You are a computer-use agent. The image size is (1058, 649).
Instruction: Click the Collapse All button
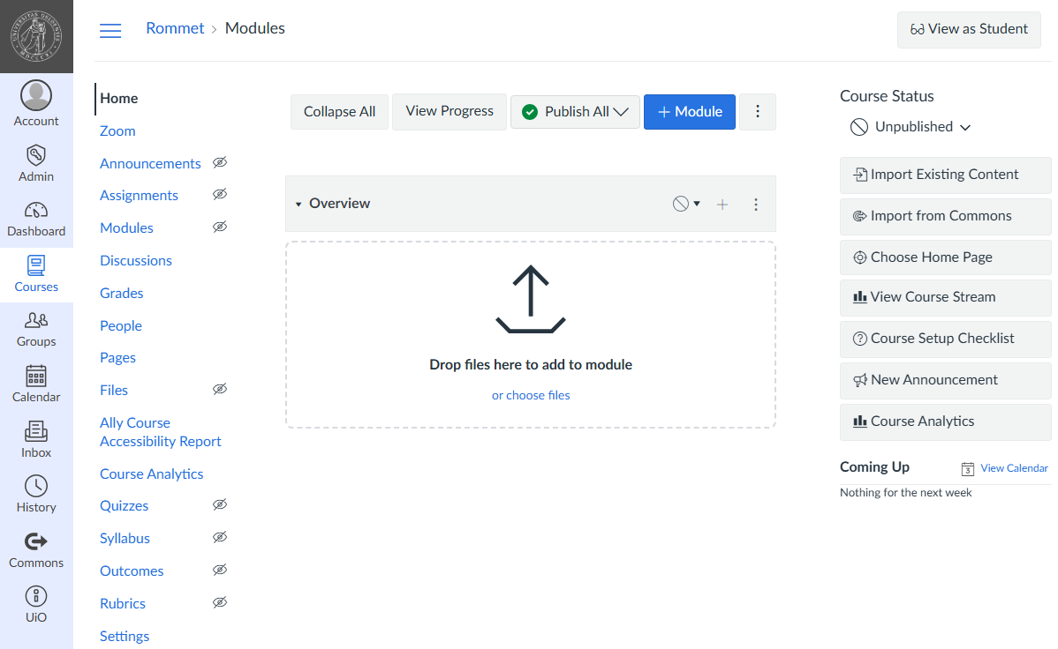pos(339,112)
